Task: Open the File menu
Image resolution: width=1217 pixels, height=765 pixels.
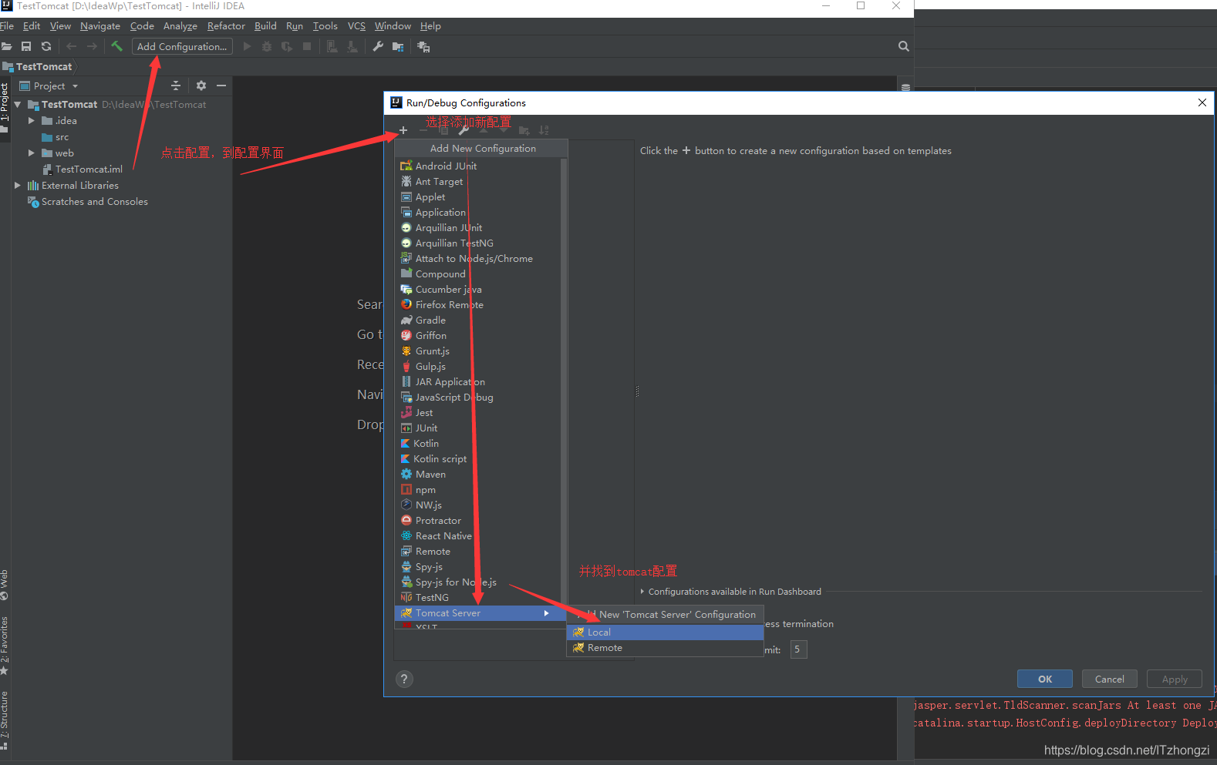Action: (7, 25)
